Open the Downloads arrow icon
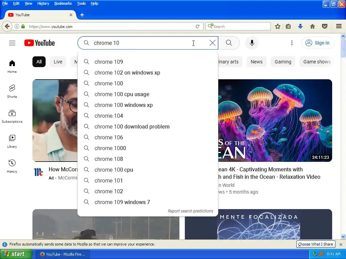Image resolution: width=346 pixels, height=259 pixels. tap(300, 26)
